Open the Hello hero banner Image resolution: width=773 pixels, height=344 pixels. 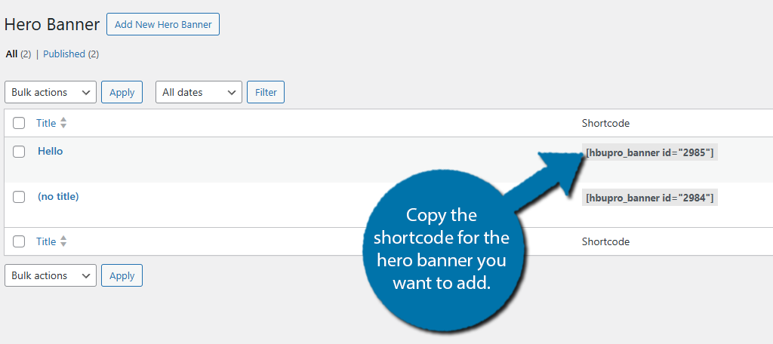[x=51, y=152]
